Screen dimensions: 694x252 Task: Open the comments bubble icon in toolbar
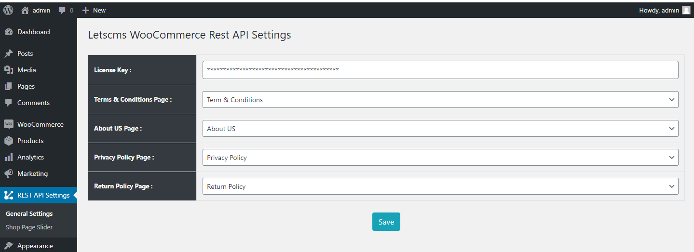pos(62,10)
